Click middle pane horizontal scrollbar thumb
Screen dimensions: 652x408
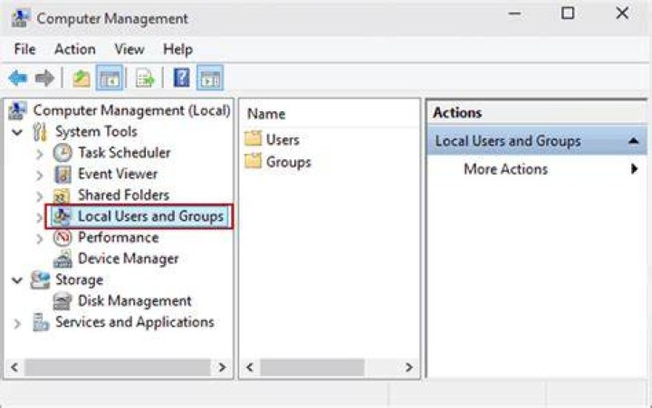click(312, 367)
